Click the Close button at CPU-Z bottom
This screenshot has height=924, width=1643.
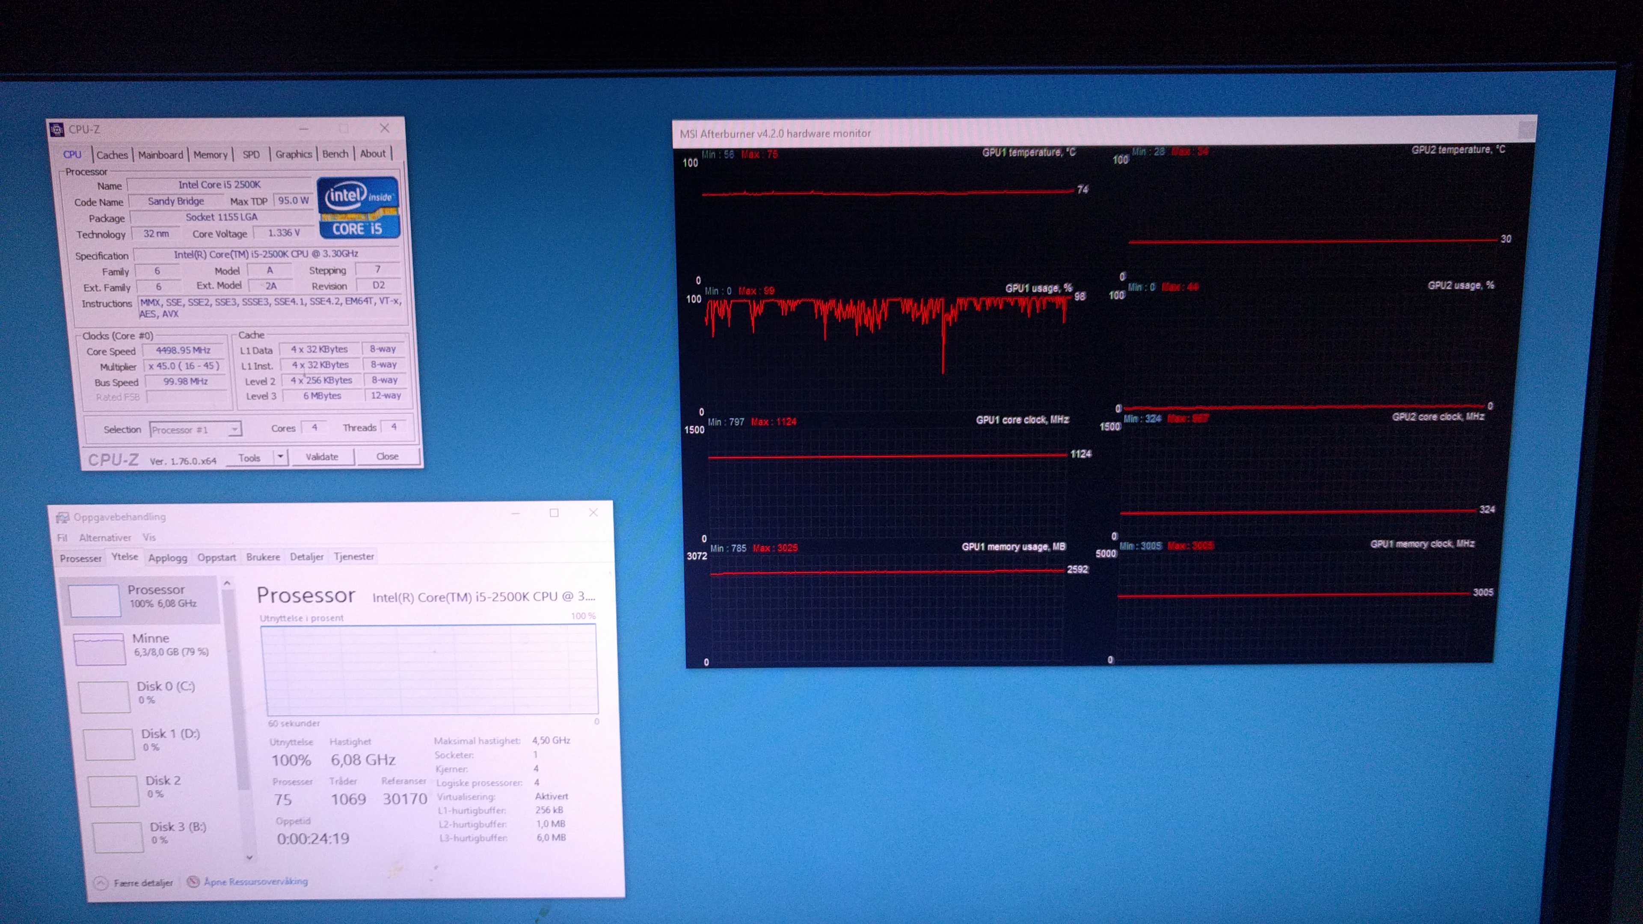[387, 456]
